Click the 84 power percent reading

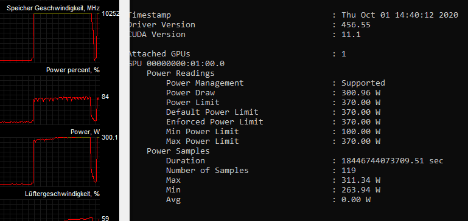(x=105, y=97)
